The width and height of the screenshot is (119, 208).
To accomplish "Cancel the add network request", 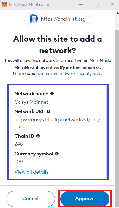I will click(30, 199).
